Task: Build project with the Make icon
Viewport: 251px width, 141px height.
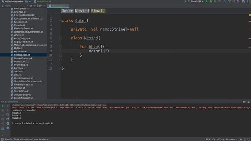Action: tap(185, 2)
